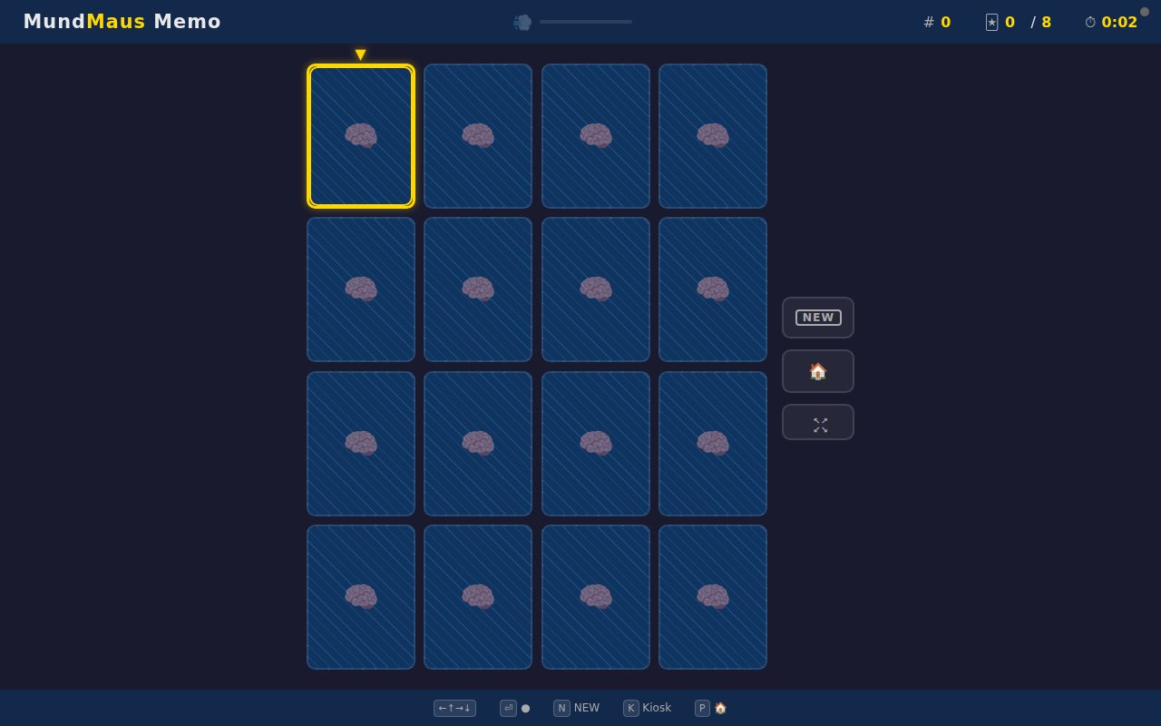Flip the bottom-right card in last row
The width and height of the screenshot is (1161, 726).
pos(713,597)
